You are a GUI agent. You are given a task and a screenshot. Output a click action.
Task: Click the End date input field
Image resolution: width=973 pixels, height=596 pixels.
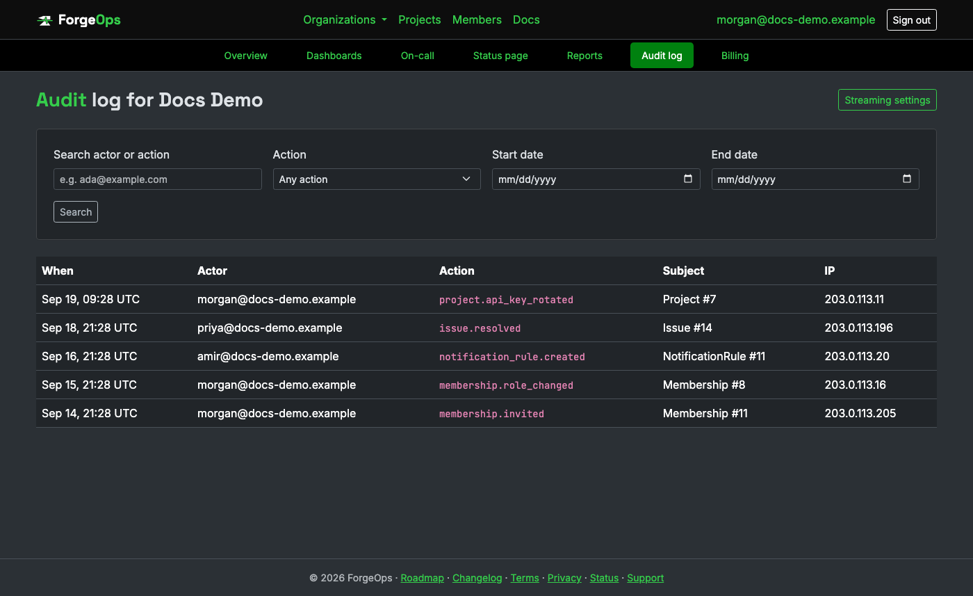coord(815,179)
